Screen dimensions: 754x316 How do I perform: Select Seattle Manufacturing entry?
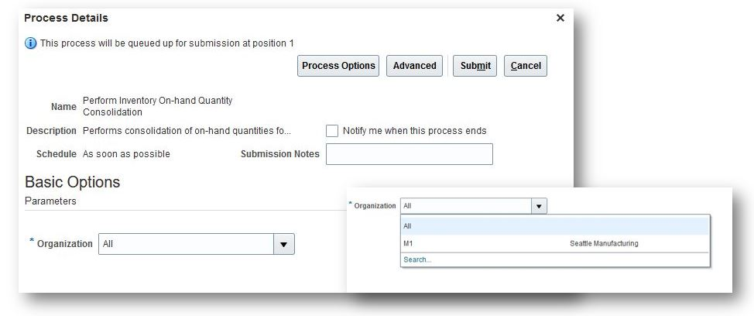click(x=604, y=244)
